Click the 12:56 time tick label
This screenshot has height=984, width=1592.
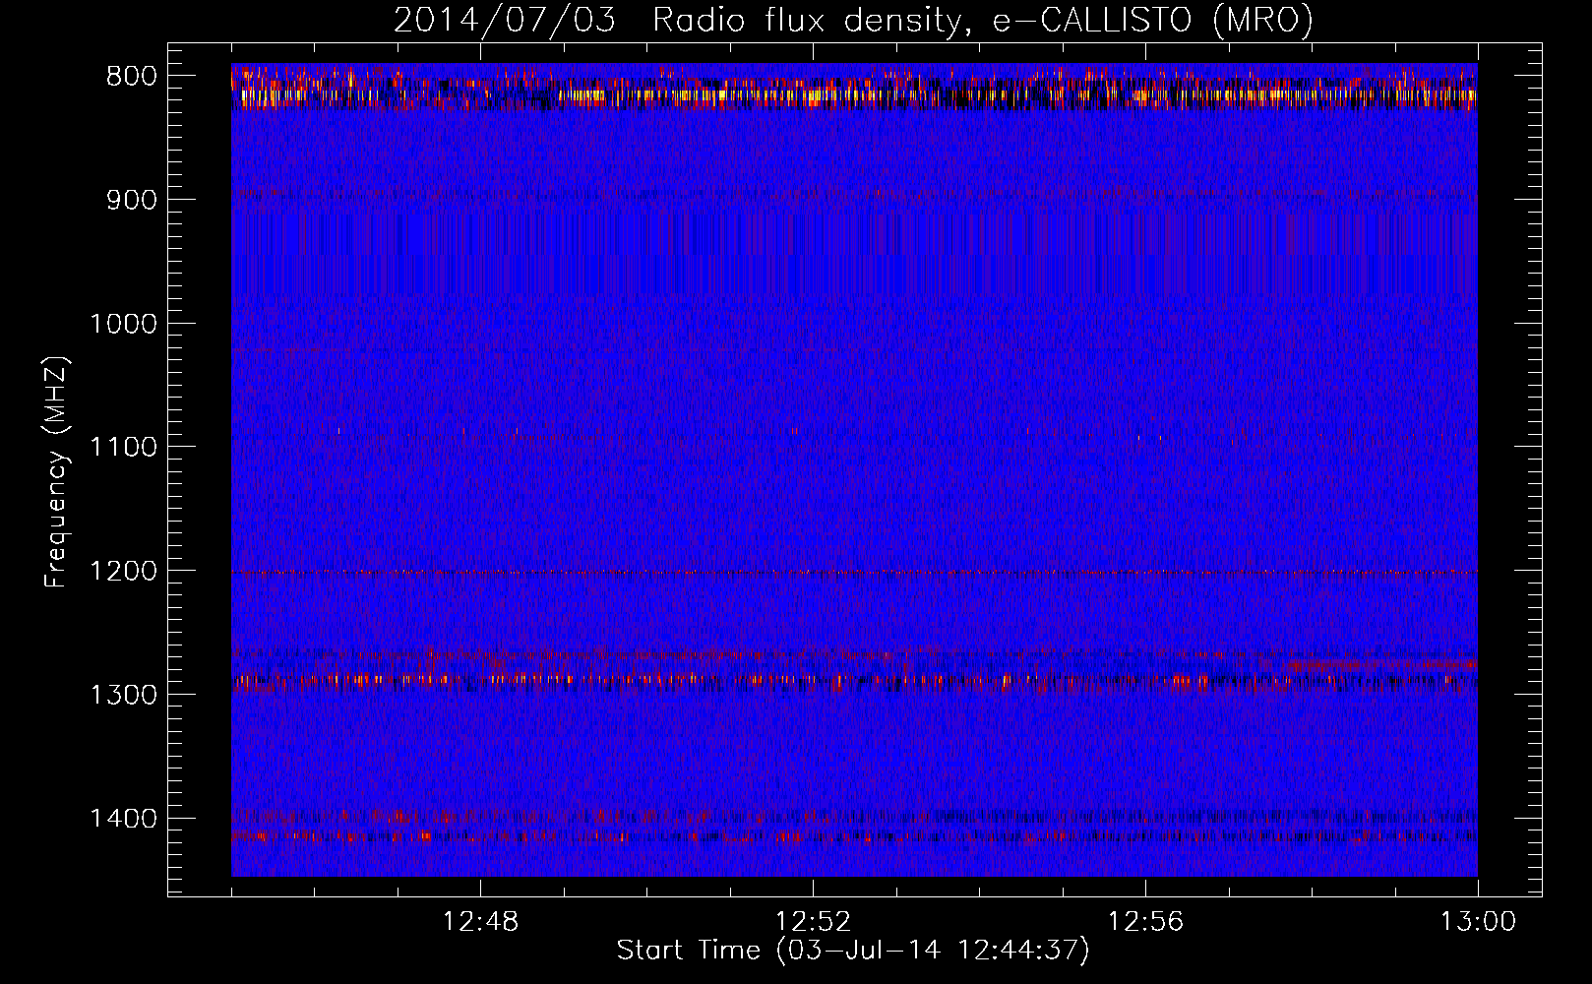click(x=1145, y=922)
